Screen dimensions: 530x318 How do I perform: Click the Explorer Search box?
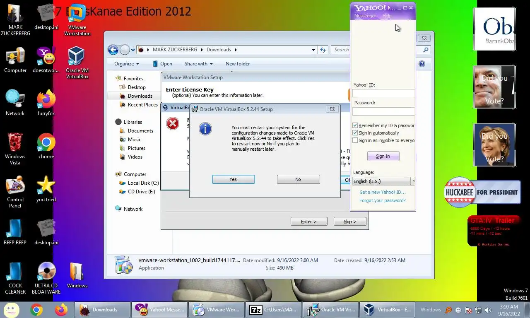click(x=341, y=50)
